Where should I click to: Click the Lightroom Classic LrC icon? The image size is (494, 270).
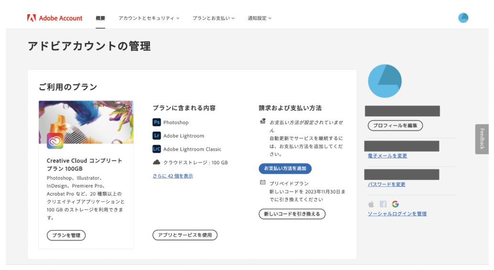(157, 149)
